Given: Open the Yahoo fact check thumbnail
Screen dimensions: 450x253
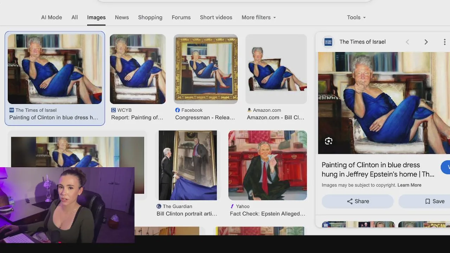Looking at the screenshot, I should point(268,165).
